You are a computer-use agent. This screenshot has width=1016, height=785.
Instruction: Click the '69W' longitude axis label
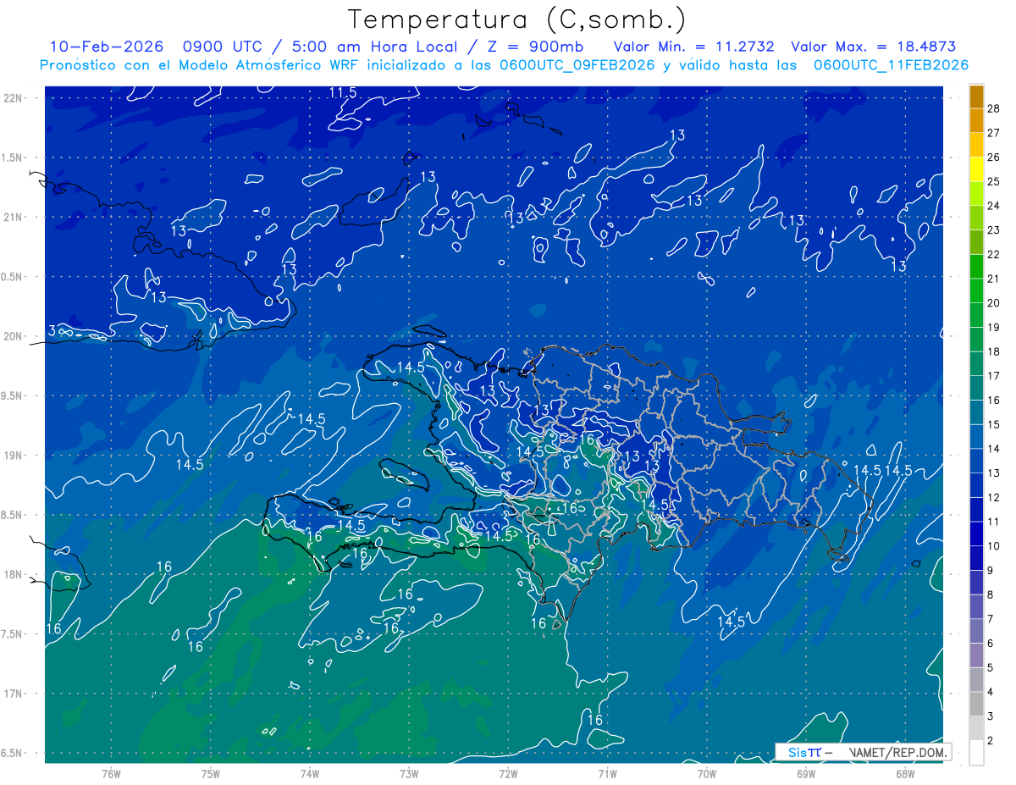(x=805, y=774)
